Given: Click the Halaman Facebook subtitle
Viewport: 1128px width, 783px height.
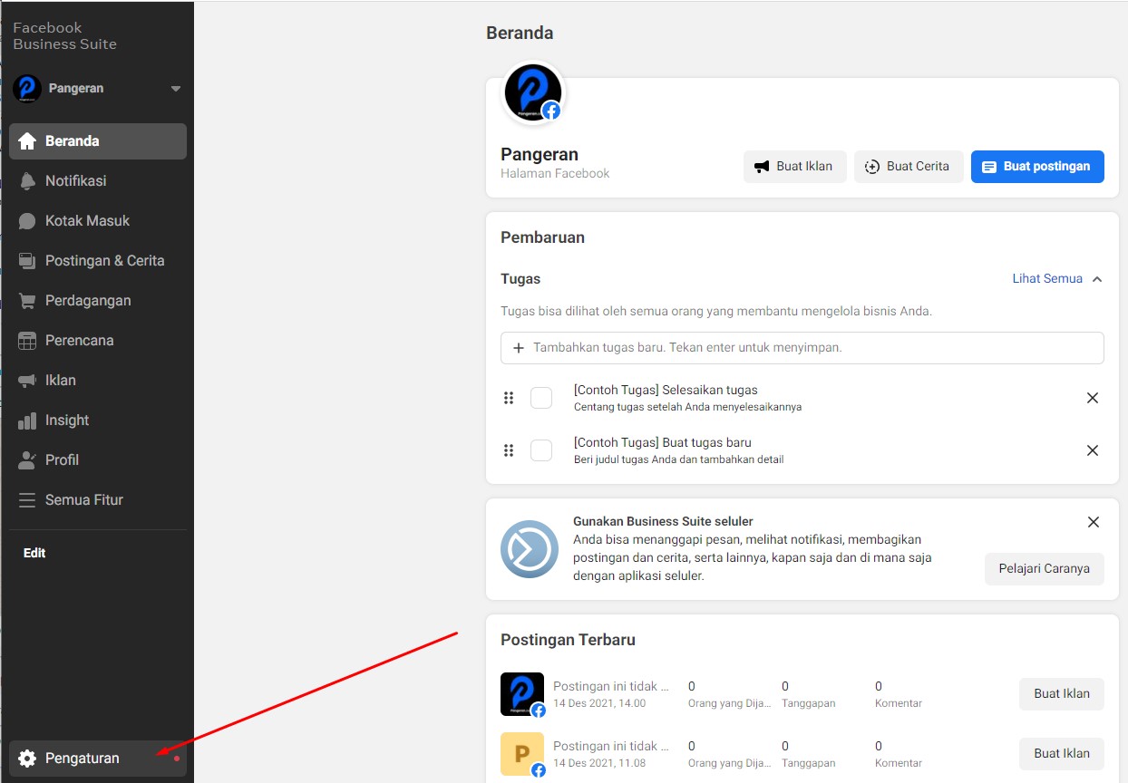Looking at the screenshot, I should (x=555, y=173).
